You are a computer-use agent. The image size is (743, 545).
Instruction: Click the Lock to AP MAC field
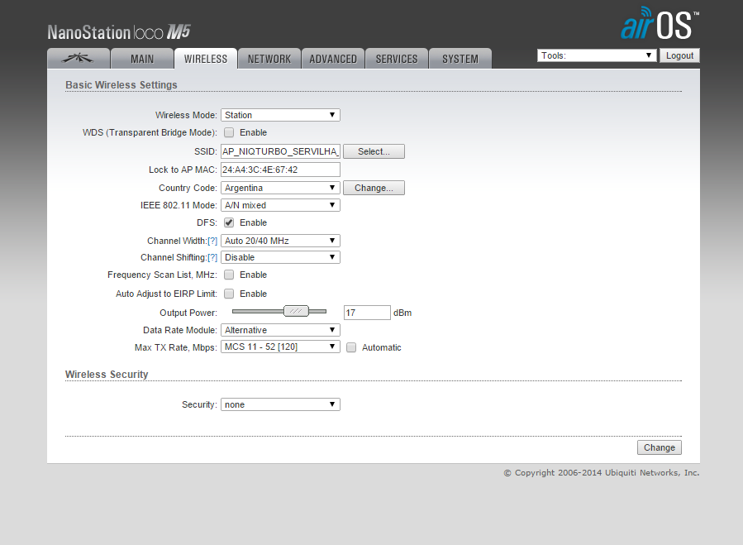(280, 170)
